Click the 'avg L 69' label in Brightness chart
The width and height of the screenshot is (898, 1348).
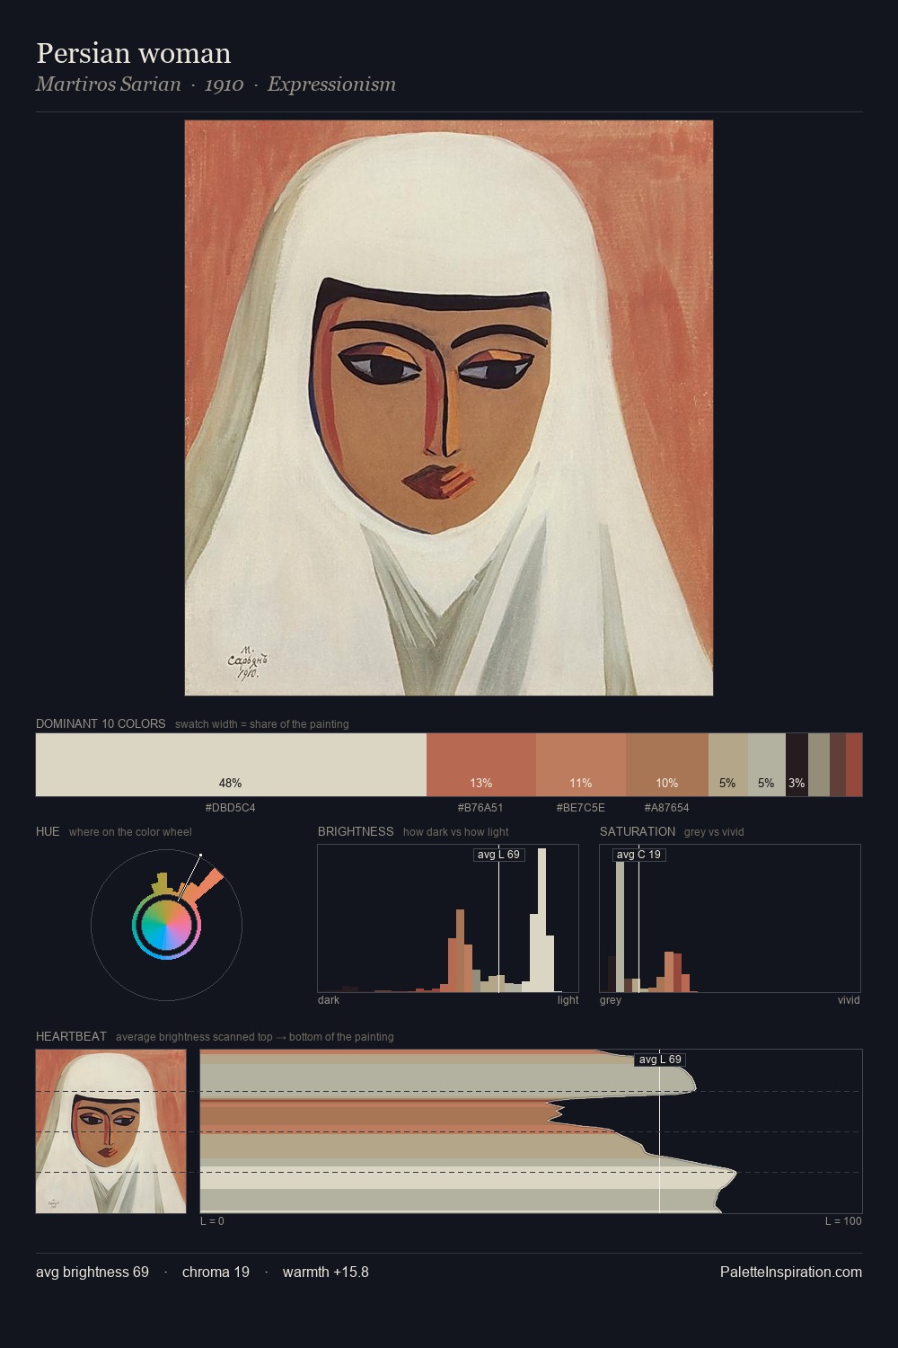click(498, 855)
